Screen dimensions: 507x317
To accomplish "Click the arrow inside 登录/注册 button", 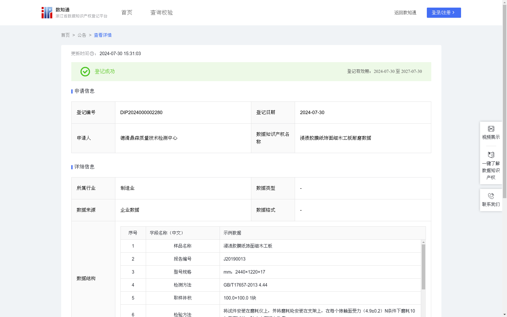I will tap(453, 13).
